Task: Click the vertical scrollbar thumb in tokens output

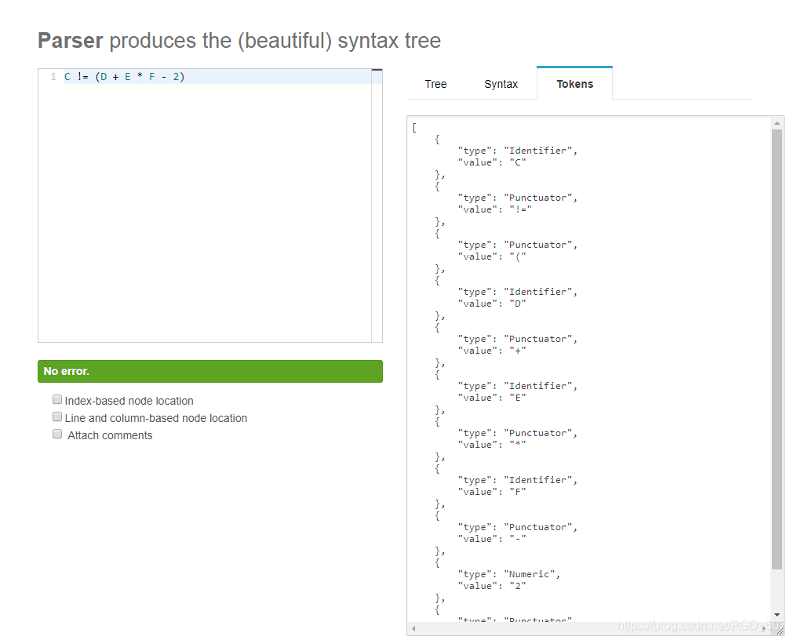Action: tap(777, 349)
